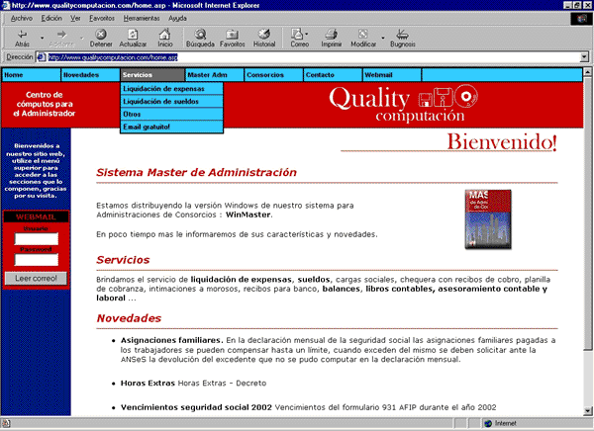Click the Servicios section heading
This screenshot has height=431, width=594.
pos(123,260)
